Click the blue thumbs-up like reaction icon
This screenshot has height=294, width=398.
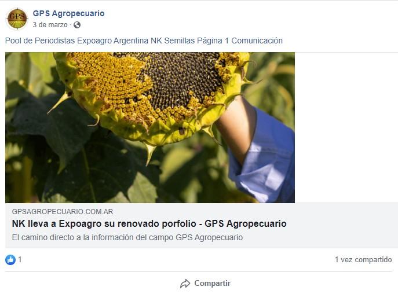(10, 260)
